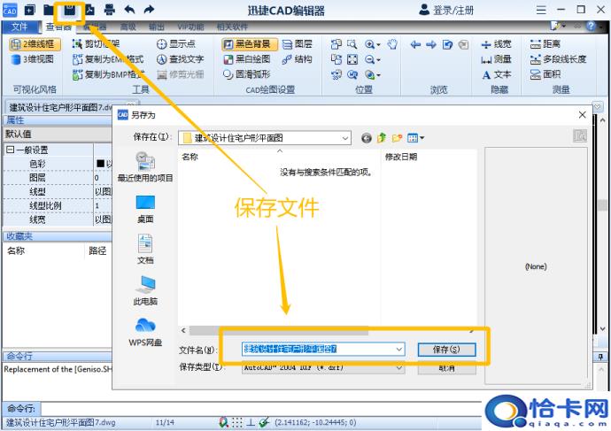611x431 pixels.
Task: Click the Open folder icon in the quick toolbar
Action: pos(49,10)
